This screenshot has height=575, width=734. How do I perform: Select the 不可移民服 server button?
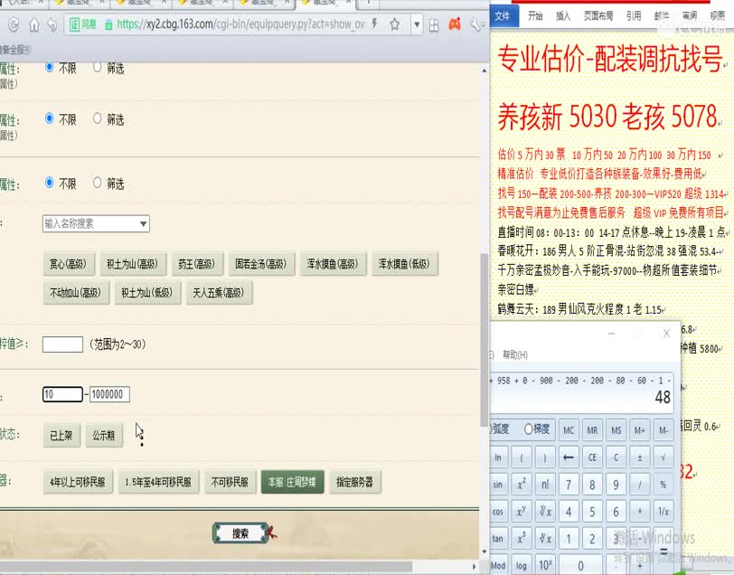230,482
